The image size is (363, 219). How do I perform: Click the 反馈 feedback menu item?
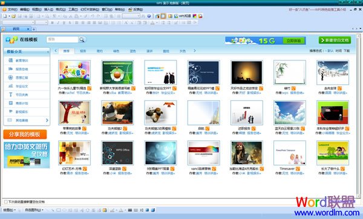[136, 10]
